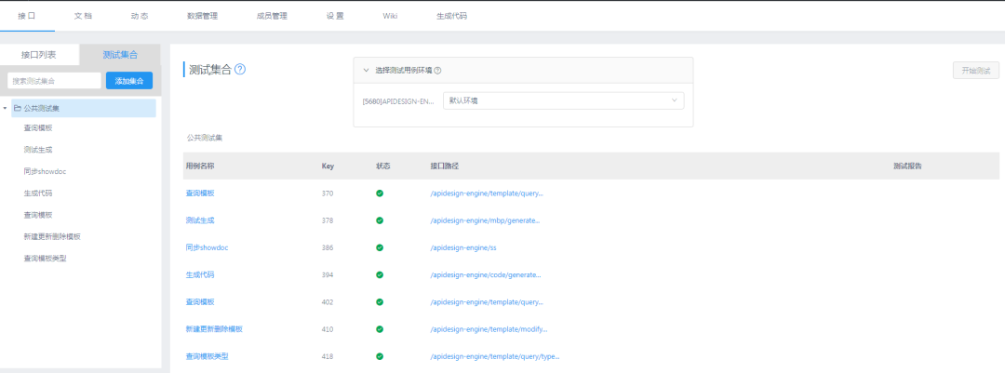Screen dimensions: 1005x373
Task: Click the help icon beside 测试集合 title
Action: click(x=240, y=69)
